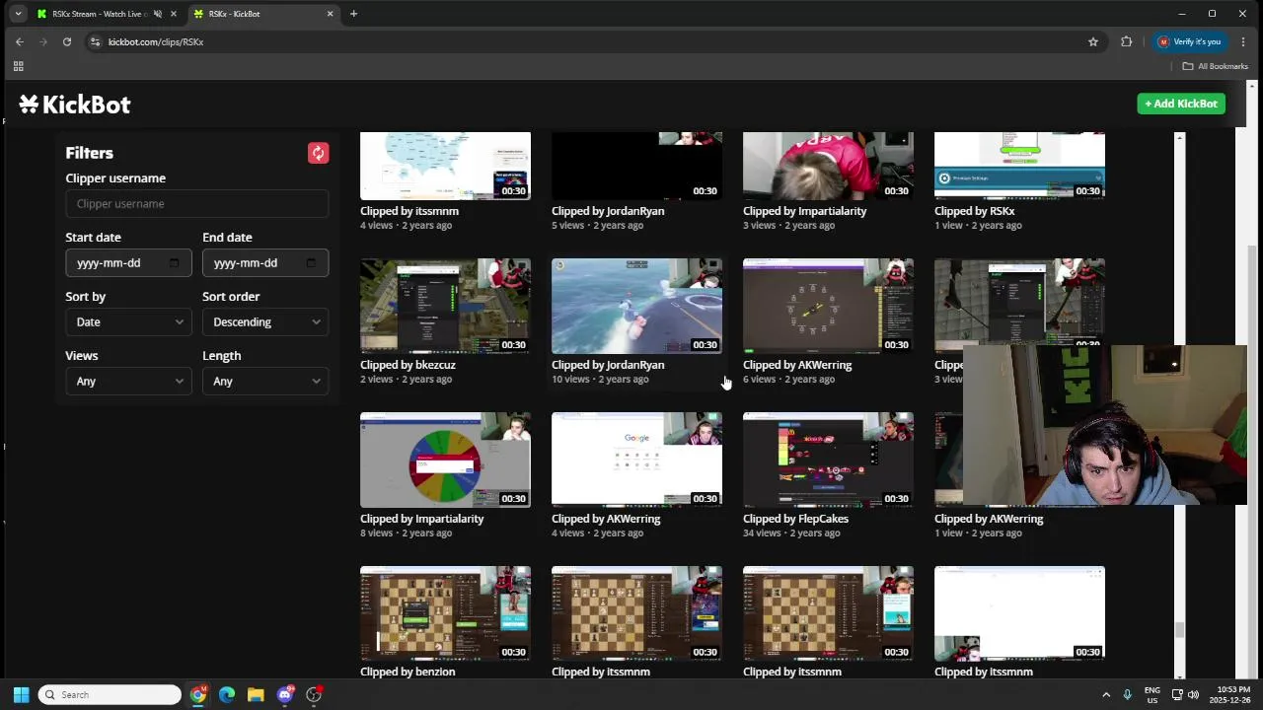Mute the RSKx Stream tab audio icon
Viewport: 1263px width, 710px height.
click(157, 14)
